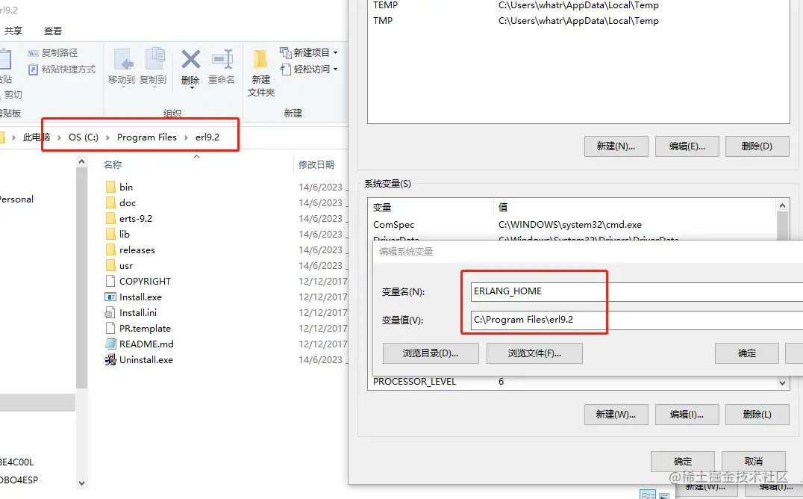Click the variable value field with erl9.2 path
The width and height of the screenshot is (803, 499).
click(x=637, y=320)
